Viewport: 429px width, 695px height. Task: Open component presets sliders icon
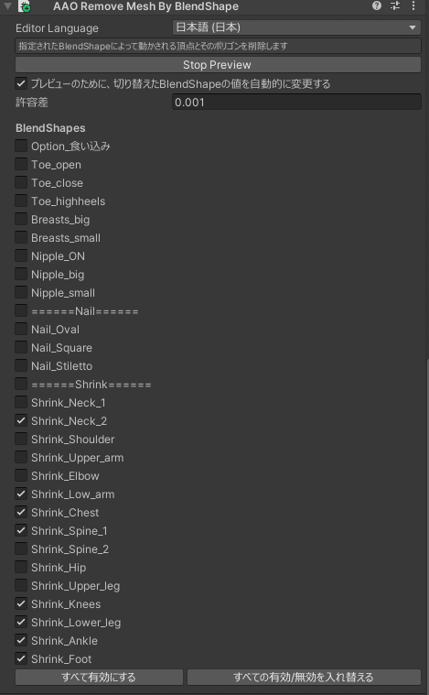pos(395,5)
